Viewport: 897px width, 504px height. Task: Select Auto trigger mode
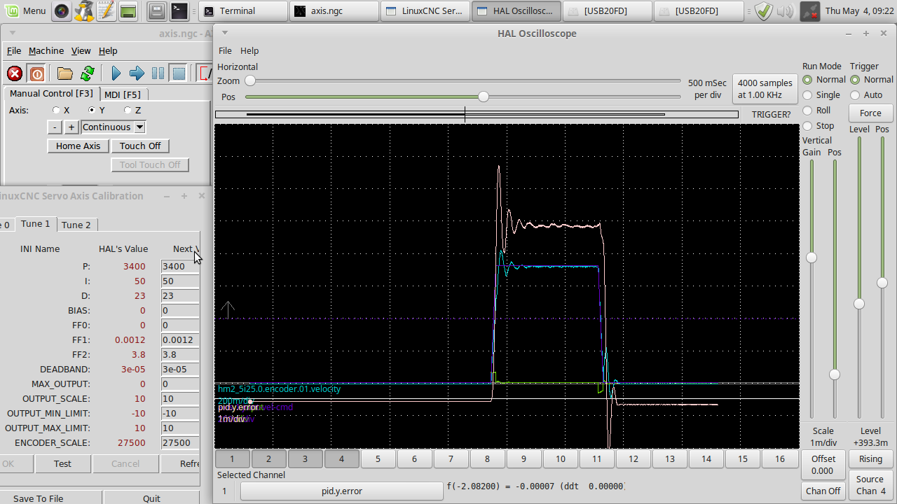[x=866, y=95]
